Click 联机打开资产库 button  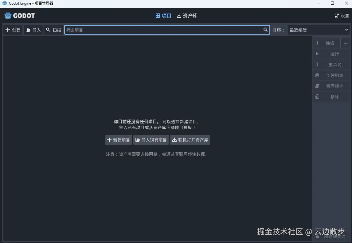[x=190, y=140]
